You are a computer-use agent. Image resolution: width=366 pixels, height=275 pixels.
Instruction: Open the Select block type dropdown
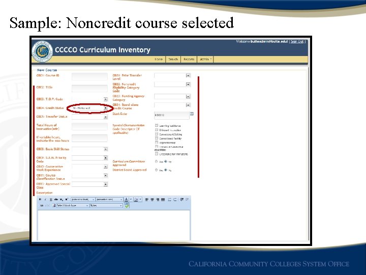pos(72,206)
